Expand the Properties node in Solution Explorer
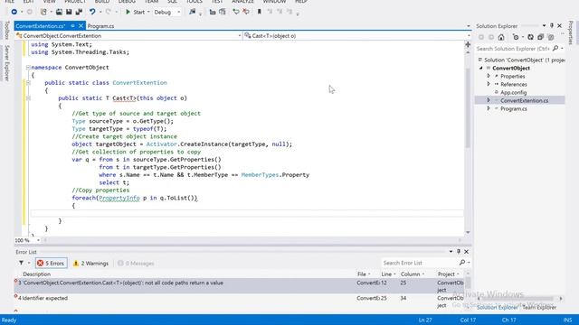 [x=489, y=76]
